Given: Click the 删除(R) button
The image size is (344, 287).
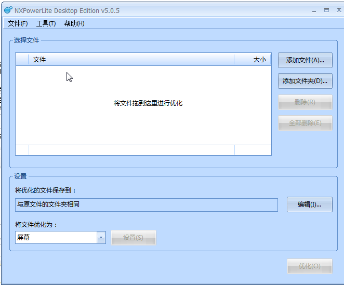Looking at the screenshot, I should point(305,102).
